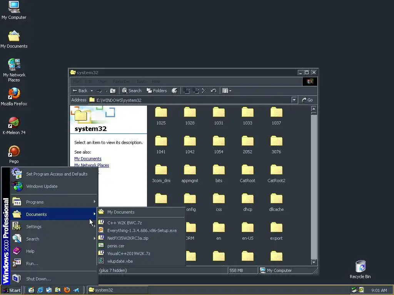This screenshot has width=394, height=295.
Task: Open Help from the Start menu
Action: [53, 251]
